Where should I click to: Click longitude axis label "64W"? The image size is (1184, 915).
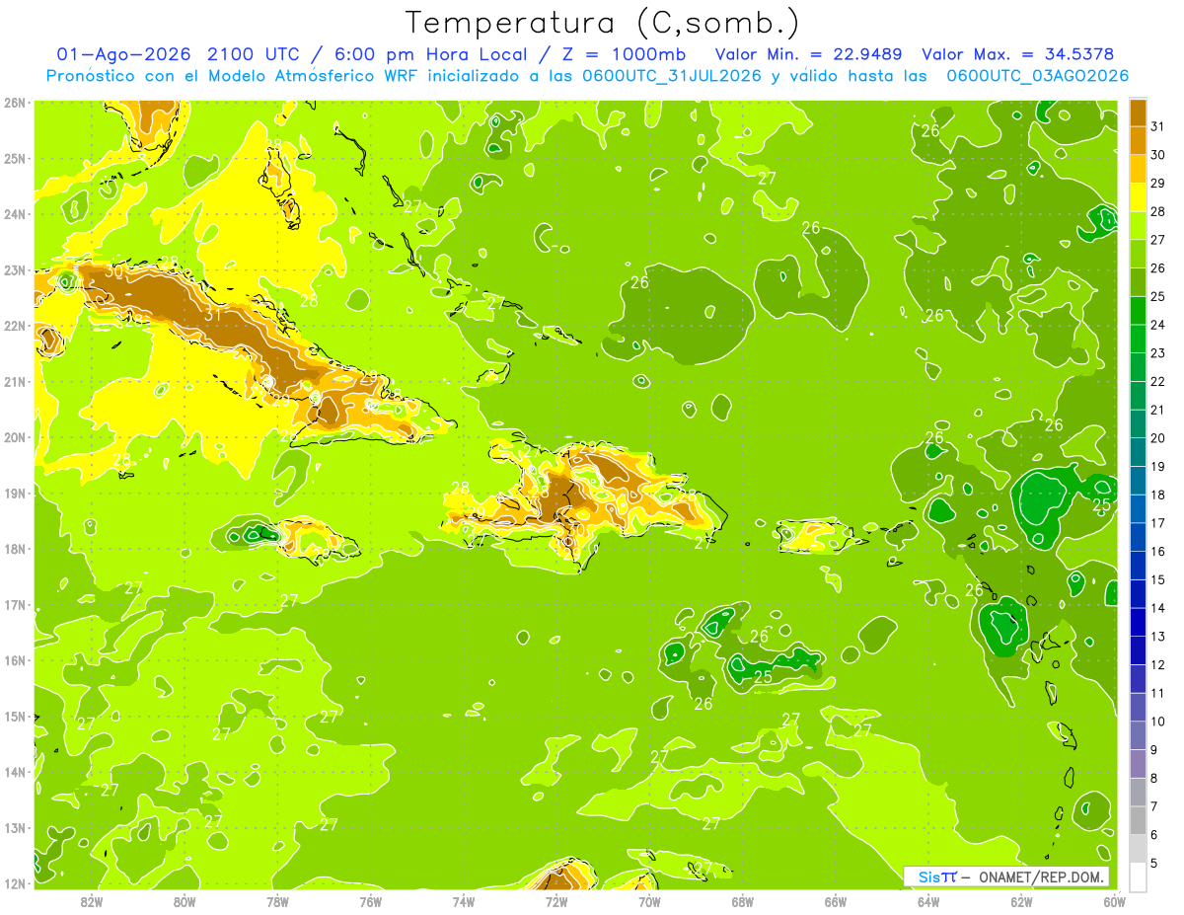[928, 900]
